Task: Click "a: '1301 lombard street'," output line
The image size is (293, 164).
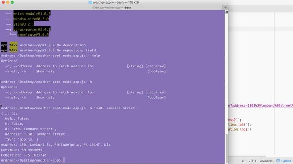Action: [x=31, y=129]
